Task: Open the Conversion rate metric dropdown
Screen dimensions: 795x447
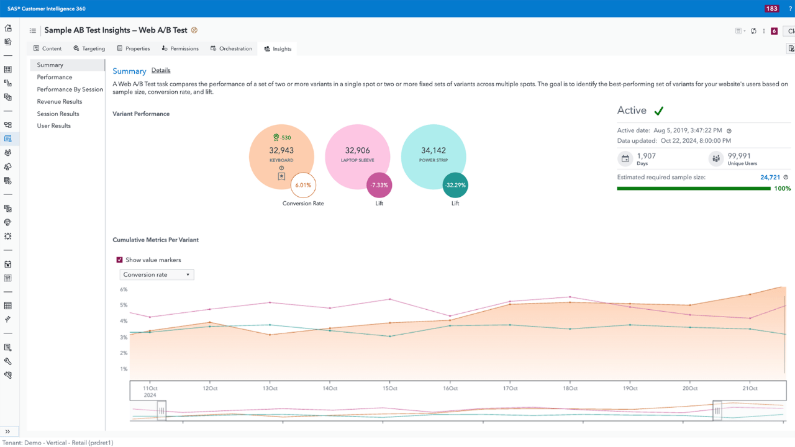Action: pyautogui.click(x=157, y=274)
